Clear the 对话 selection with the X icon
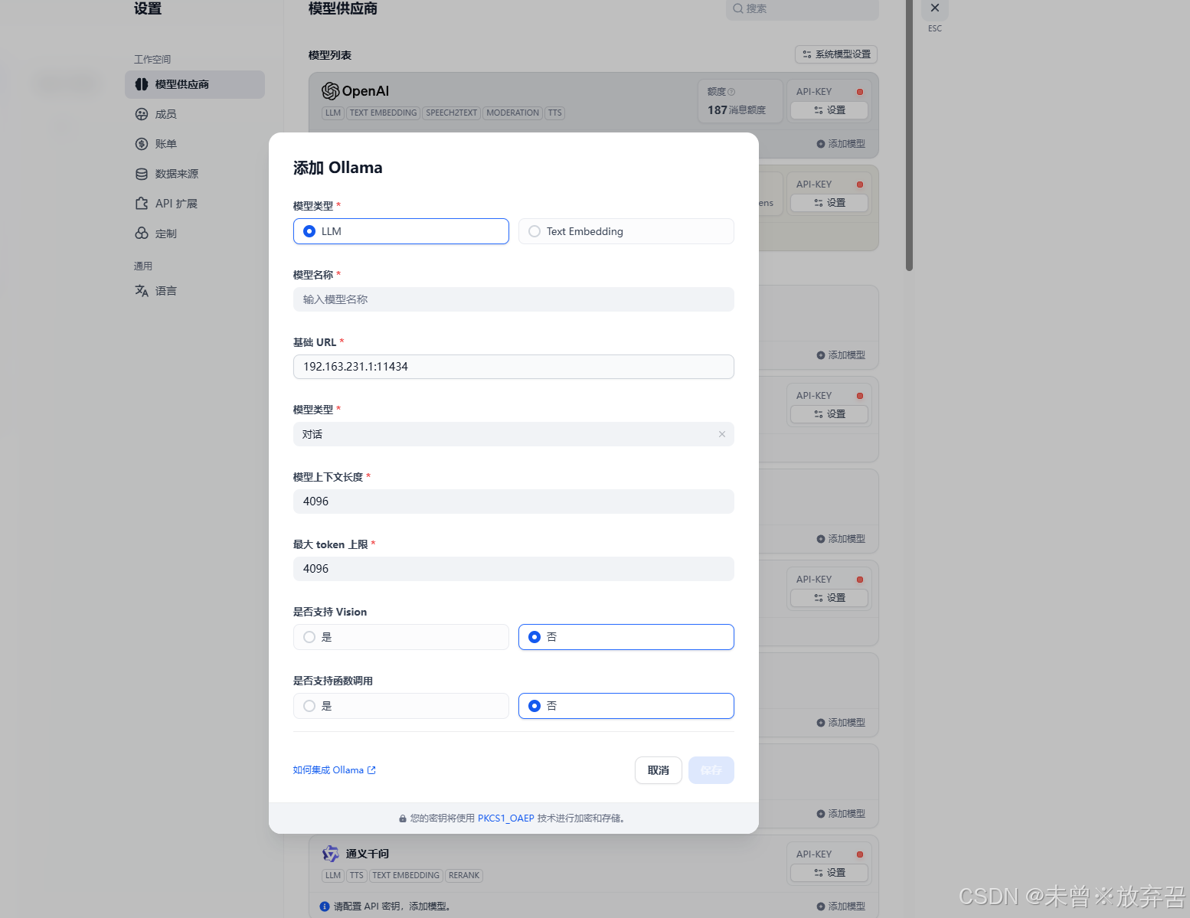 [x=722, y=434]
